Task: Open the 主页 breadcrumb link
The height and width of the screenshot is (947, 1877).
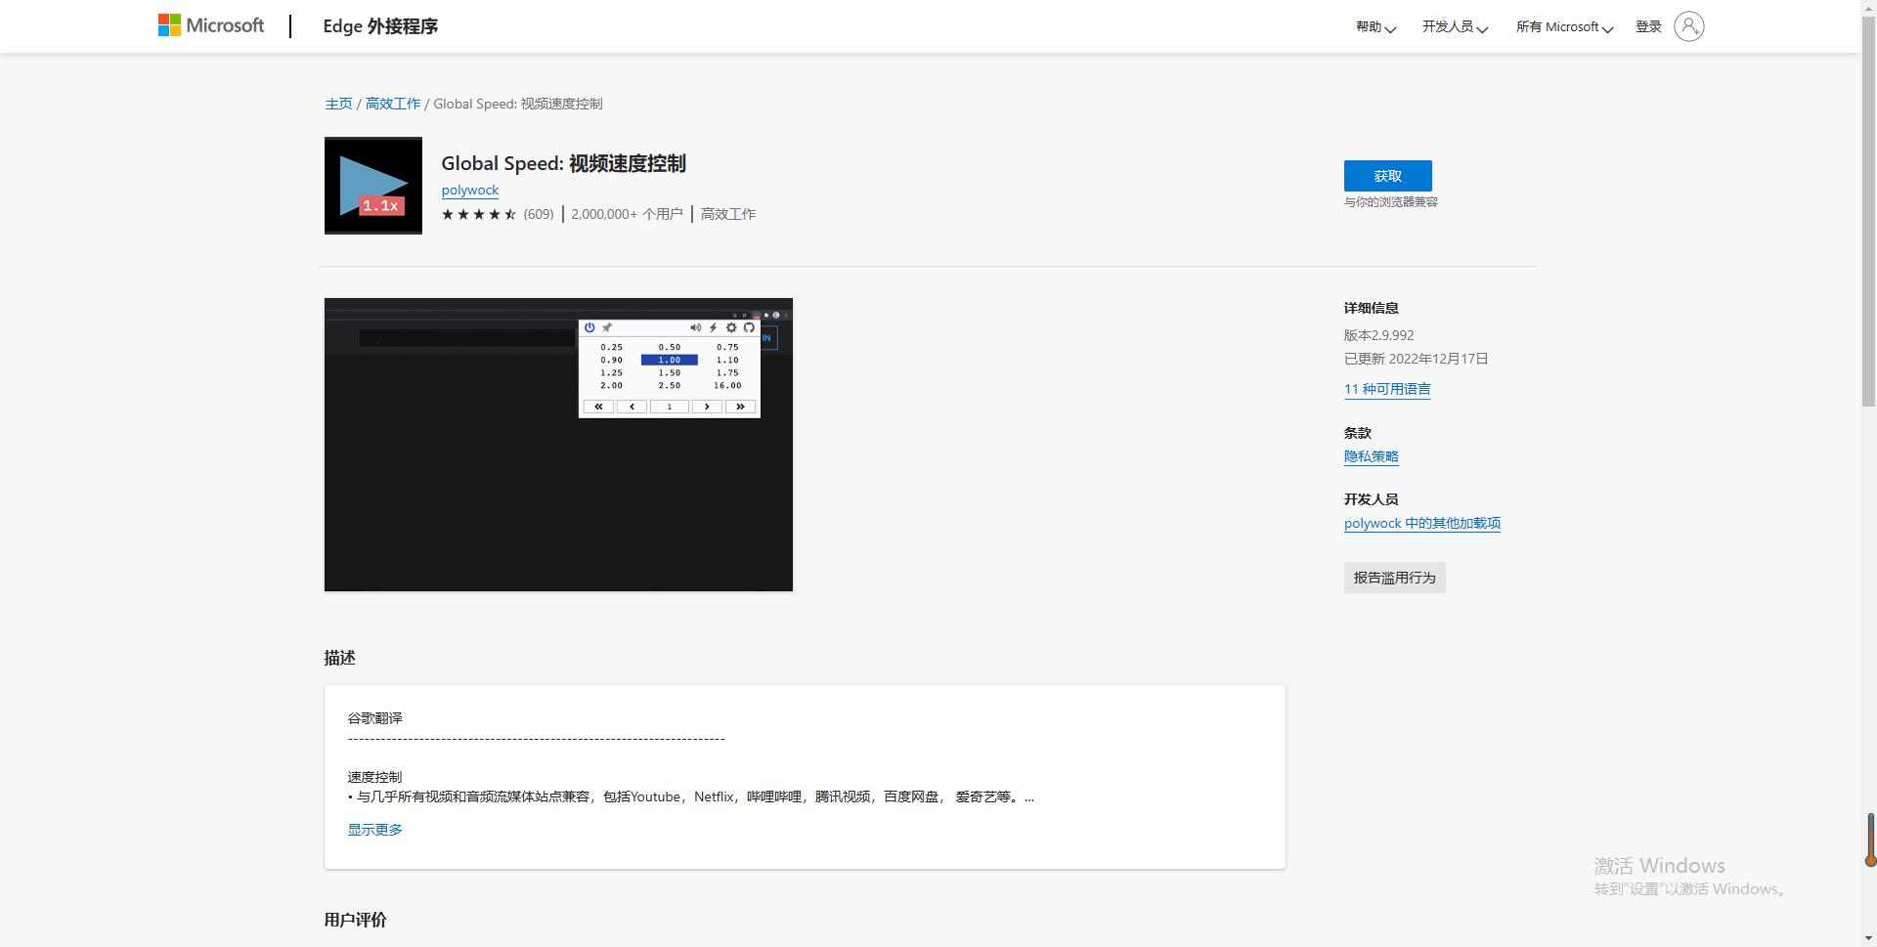Action: [338, 103]
